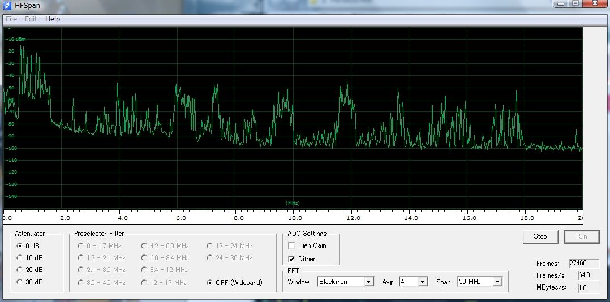Select the 10 dB attenuator option
Viewport: 610px width, 302px height.
29,258
